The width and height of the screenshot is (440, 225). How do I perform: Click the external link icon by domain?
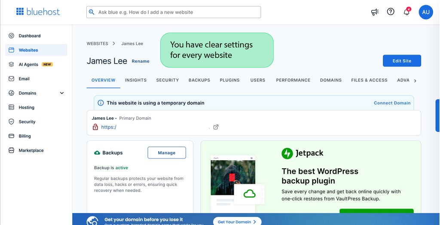[x=216, y=127]
